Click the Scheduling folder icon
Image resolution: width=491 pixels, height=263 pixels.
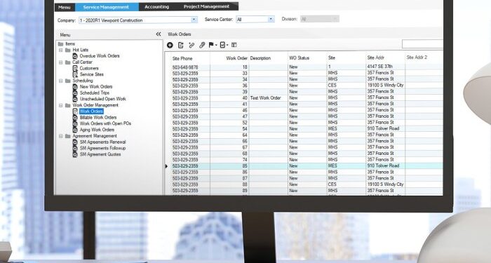[x=68, y=81]
